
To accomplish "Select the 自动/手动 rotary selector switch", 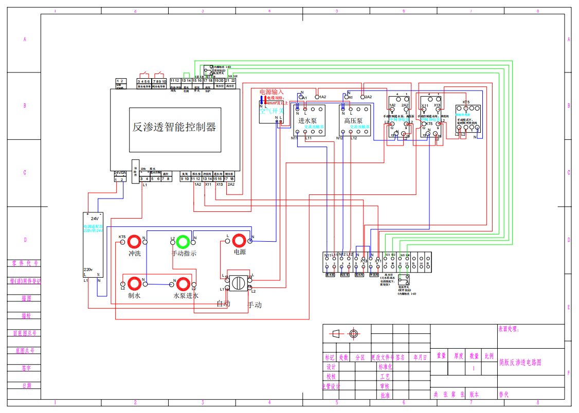I will click(x=238, y=283).
